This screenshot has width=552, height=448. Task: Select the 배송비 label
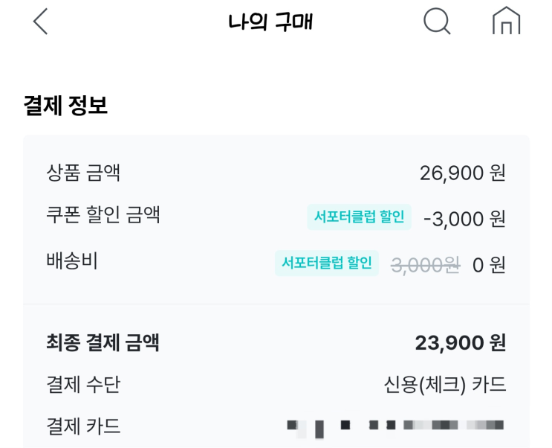tap(72, 261)
